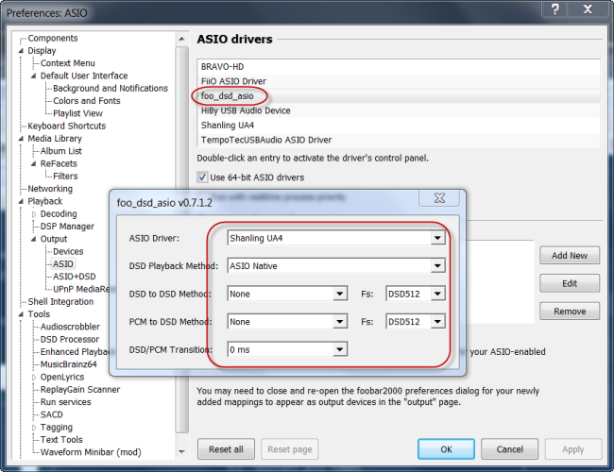Click the Remove button
Viewport: 614px width, 472px height.
coord(570,312)
